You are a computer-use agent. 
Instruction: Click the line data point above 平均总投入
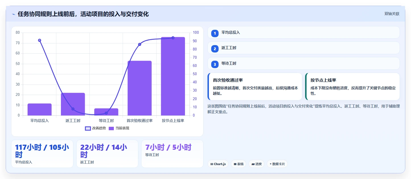coord(40,40)
